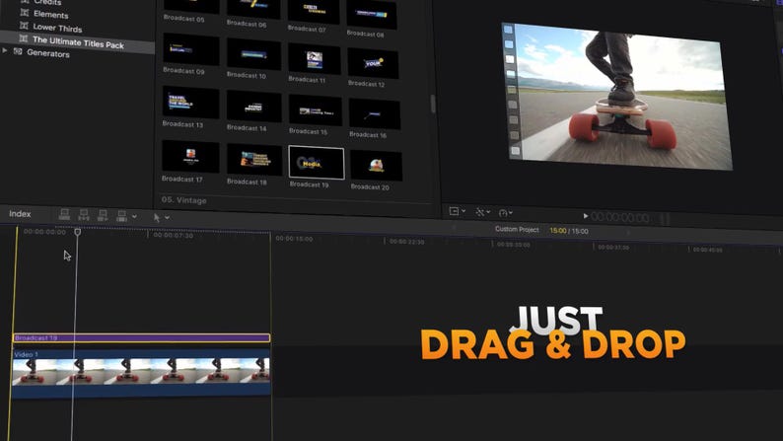Click the Generators sidebar icon
Image resolution: width=783 pixels, height=441 pixels.
(x=18, y=51)
